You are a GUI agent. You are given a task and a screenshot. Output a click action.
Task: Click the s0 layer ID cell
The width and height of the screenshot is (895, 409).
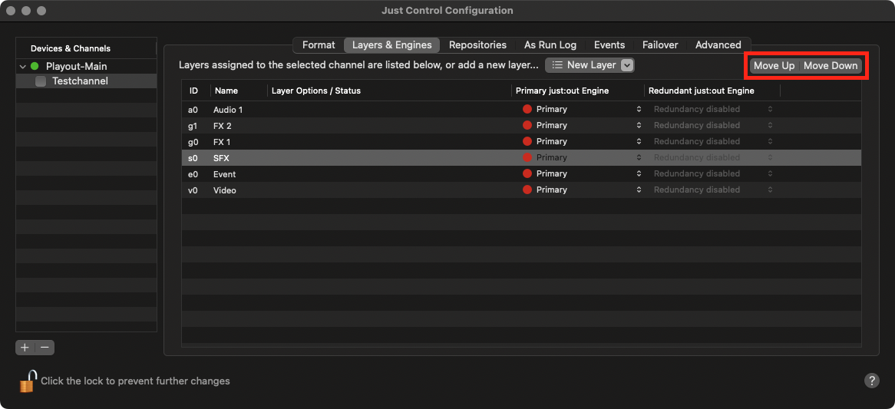[193, 158]
